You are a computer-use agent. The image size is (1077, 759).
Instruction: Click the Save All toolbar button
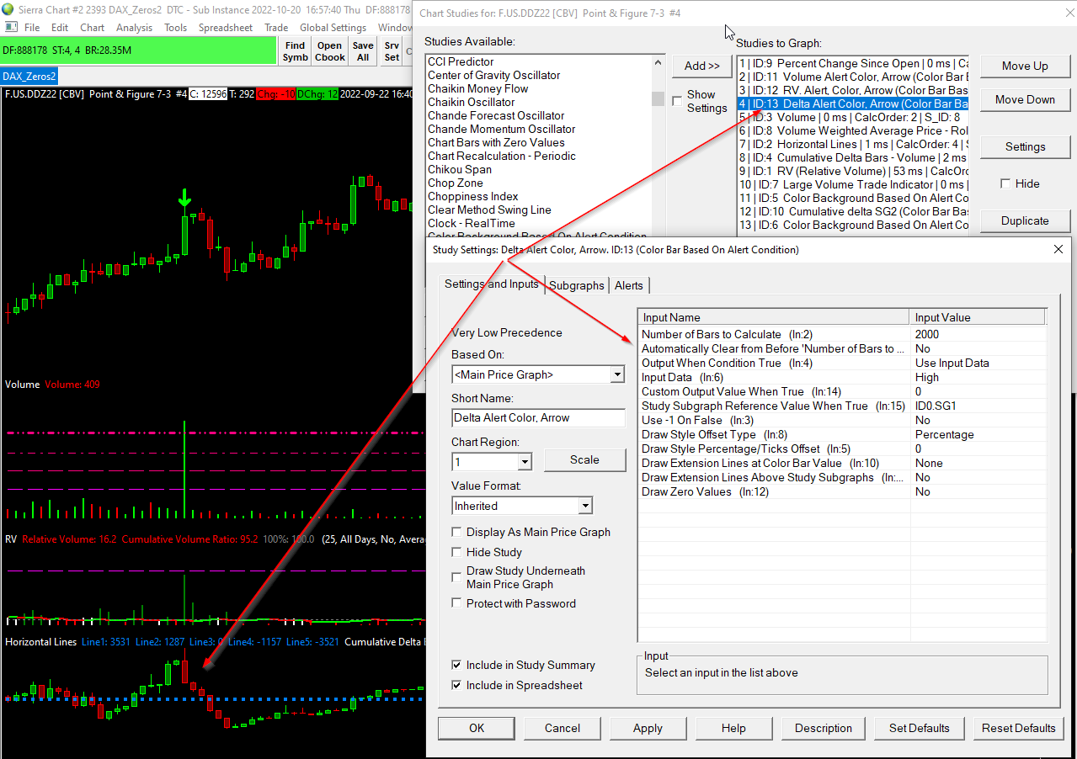point(363,51)
